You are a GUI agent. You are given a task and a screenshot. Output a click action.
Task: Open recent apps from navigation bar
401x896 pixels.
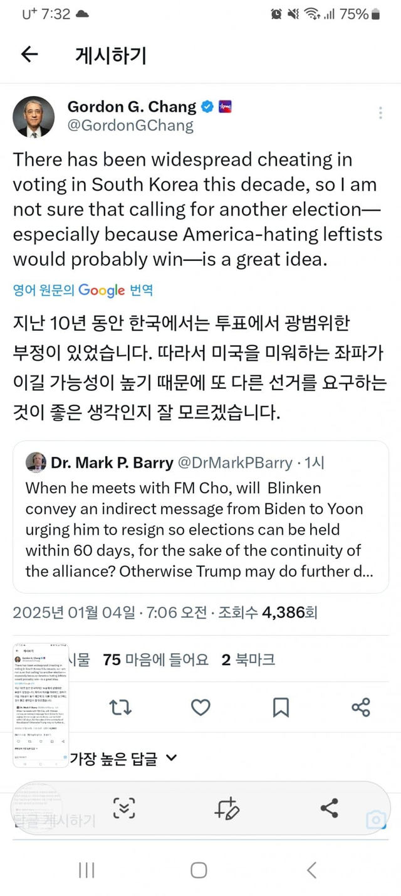click(x=86, y=870)
